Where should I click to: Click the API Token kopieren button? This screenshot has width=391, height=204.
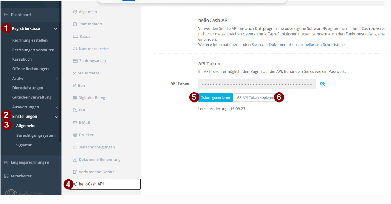click(x=256, y=97)
